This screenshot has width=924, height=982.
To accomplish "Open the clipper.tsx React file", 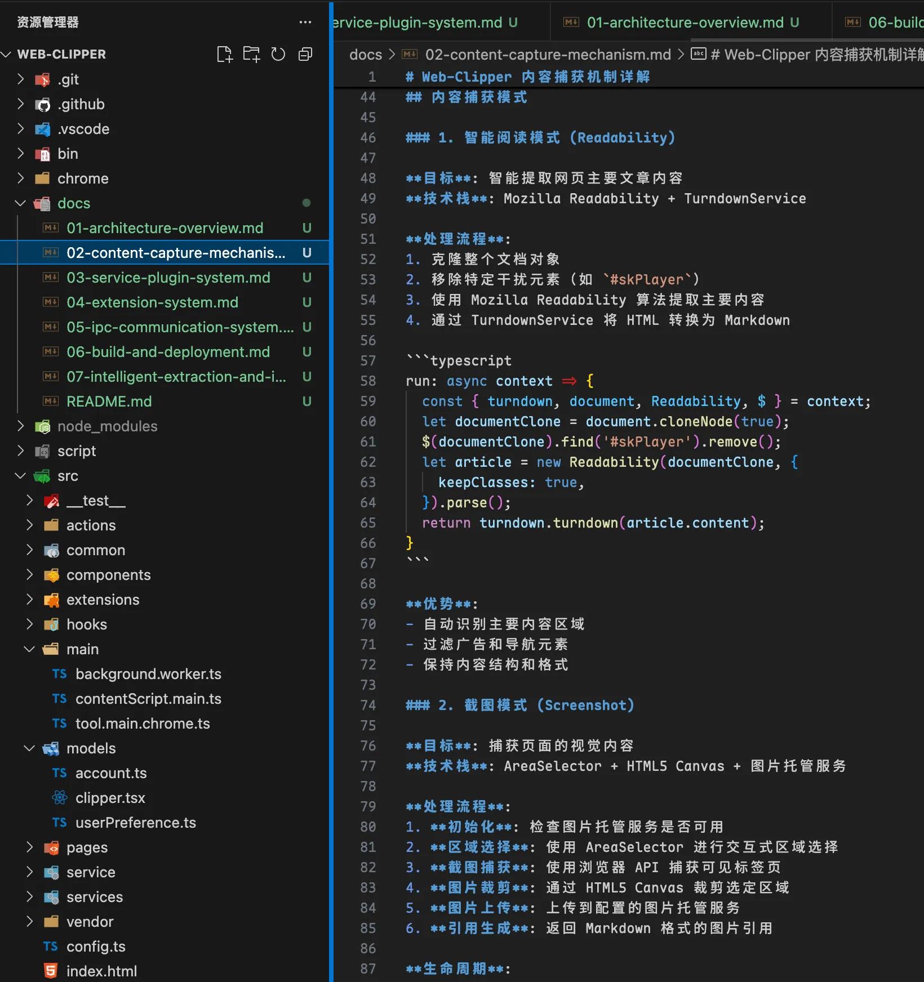I will pos(110,798).
